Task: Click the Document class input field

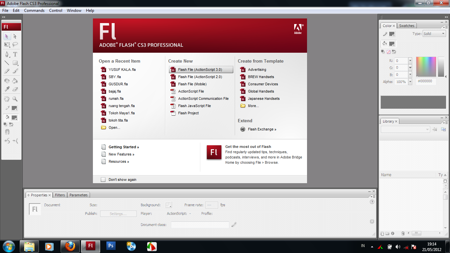Action: (200, 225)
